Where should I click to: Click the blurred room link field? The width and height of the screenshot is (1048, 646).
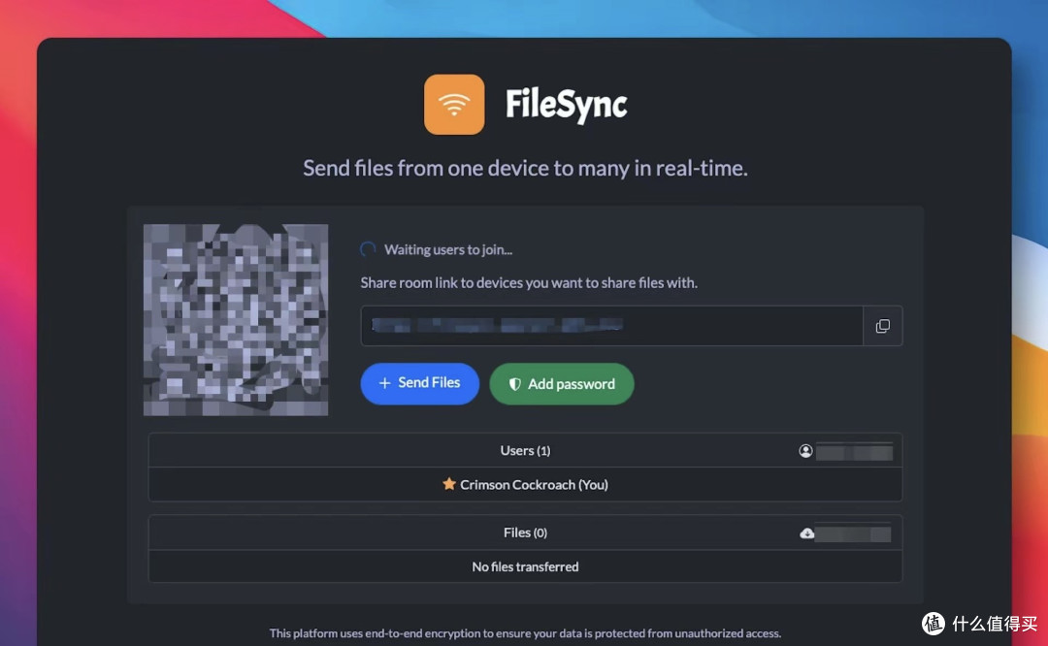[612, 326]
